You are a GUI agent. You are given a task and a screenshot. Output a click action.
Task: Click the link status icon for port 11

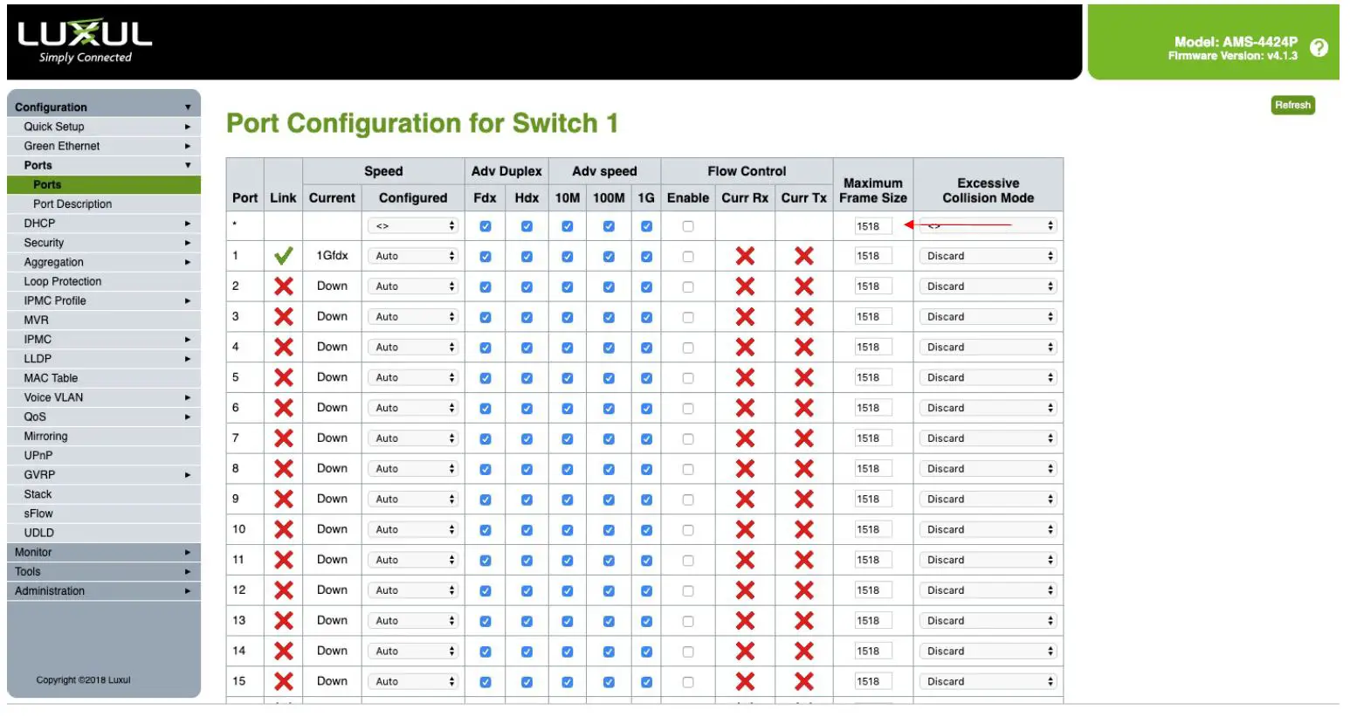(x=283, y=560)
